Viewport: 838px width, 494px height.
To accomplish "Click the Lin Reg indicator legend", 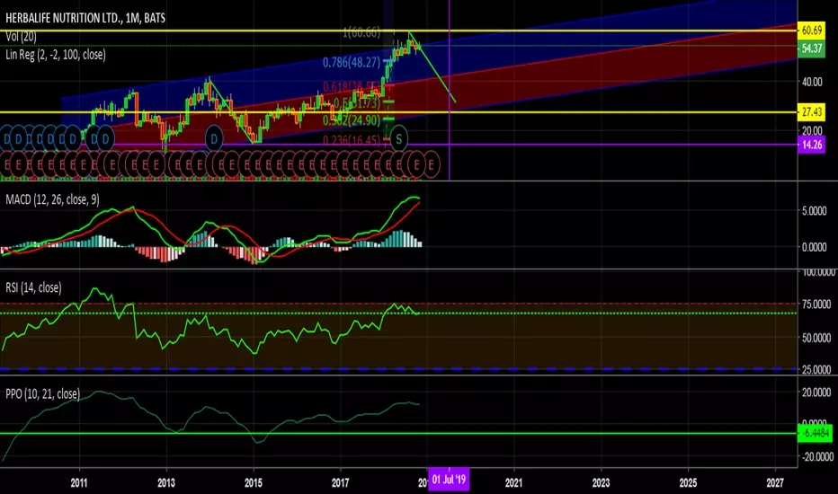I will pos(56,55).
